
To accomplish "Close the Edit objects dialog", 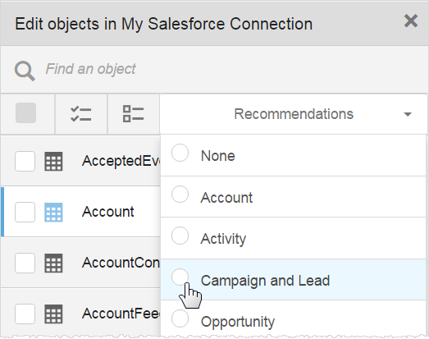I will click(411, 21).
